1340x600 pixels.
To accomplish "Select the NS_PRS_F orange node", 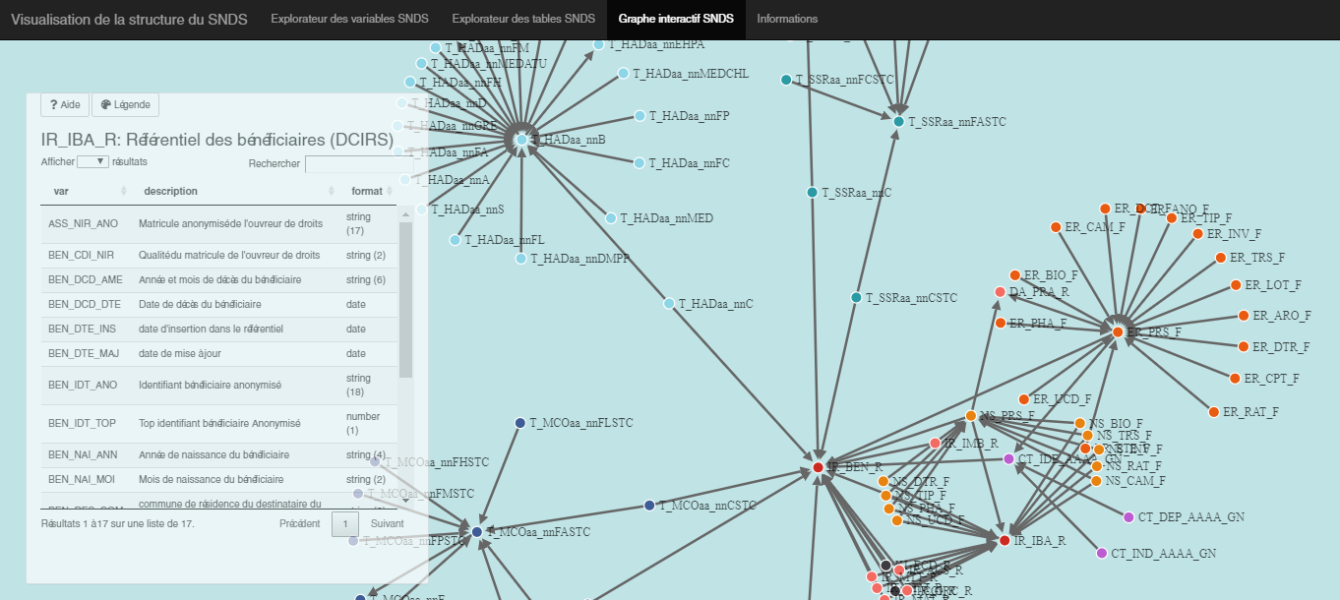I will tap(970, 416).
